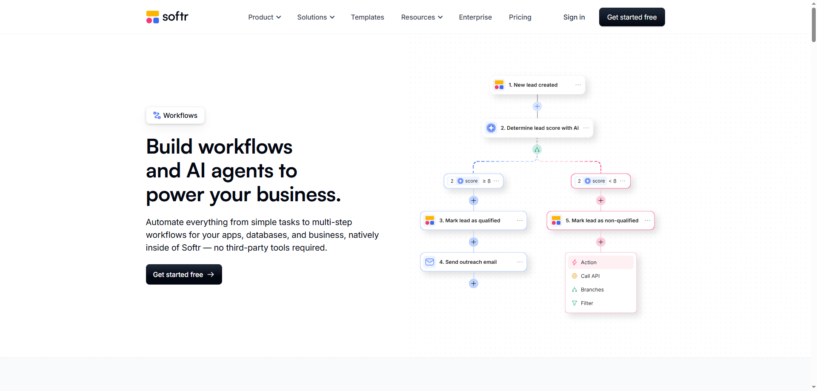This screenshot has height=391, width=817.
Task: Choose Call API from the step menu
Action: tap(590, 276)
